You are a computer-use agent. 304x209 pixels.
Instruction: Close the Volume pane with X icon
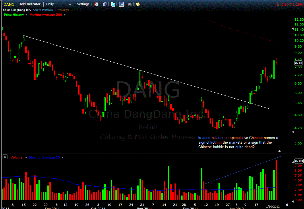(5, 157)
